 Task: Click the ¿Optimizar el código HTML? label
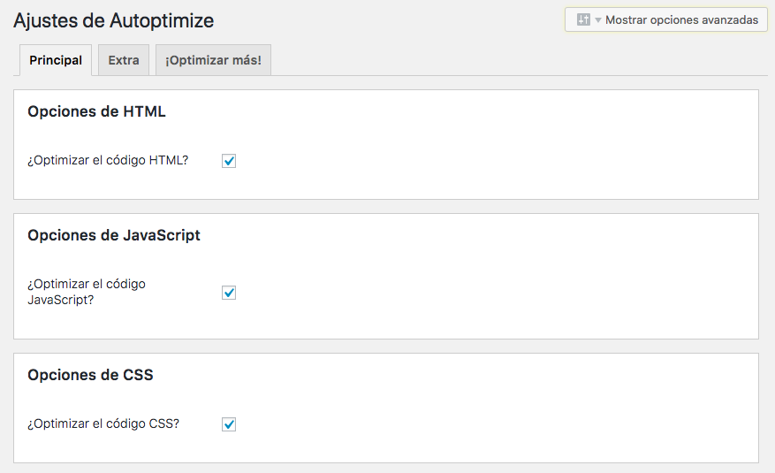[108, 160]
